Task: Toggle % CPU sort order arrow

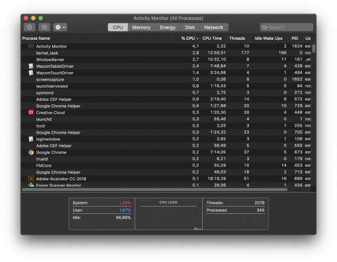Action: tap(197, 39)
